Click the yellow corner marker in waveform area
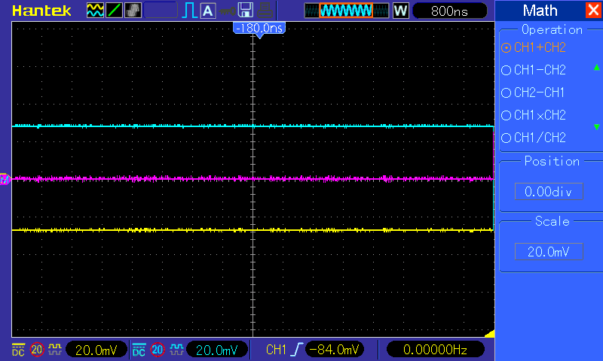 (x=490, y=334)
